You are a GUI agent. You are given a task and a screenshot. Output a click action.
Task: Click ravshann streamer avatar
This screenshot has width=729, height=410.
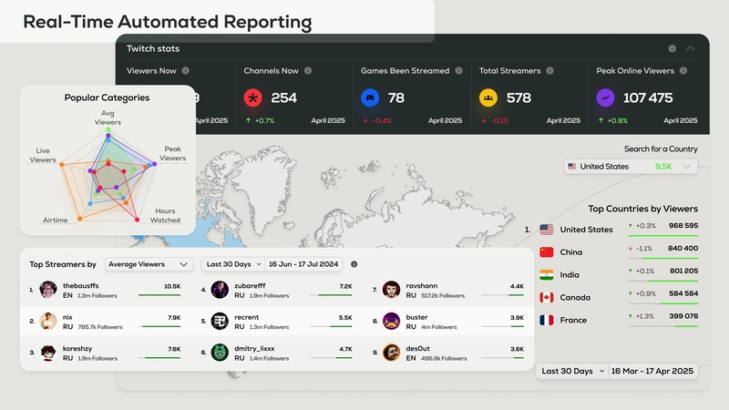point(391,290)
